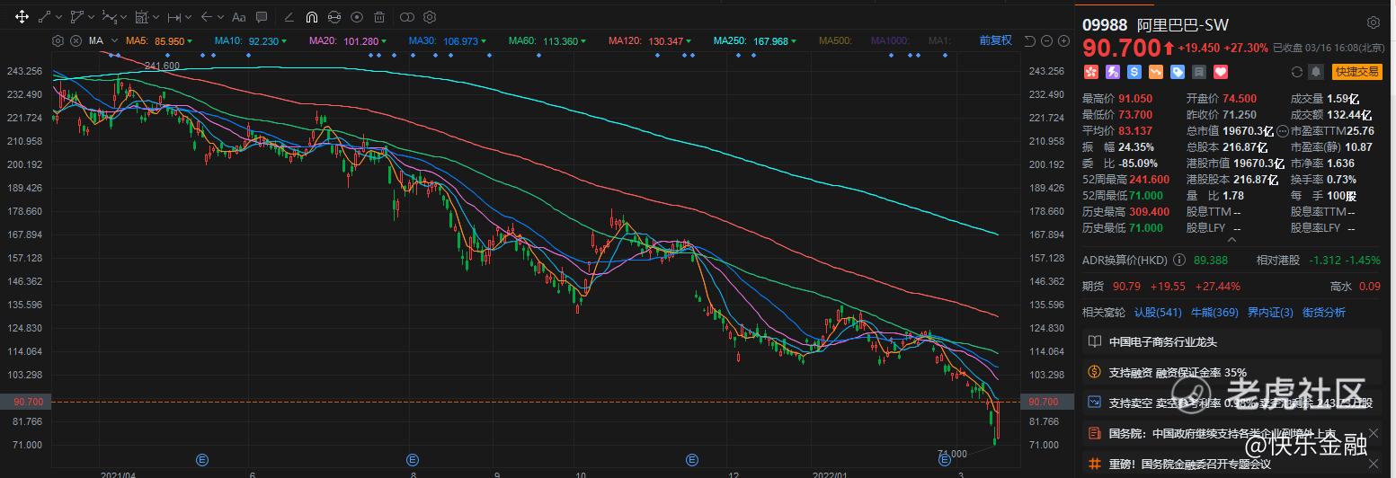The image size is (1396, 478).
Task: Click the blue tag badge icon
Action: (1177, 72)
